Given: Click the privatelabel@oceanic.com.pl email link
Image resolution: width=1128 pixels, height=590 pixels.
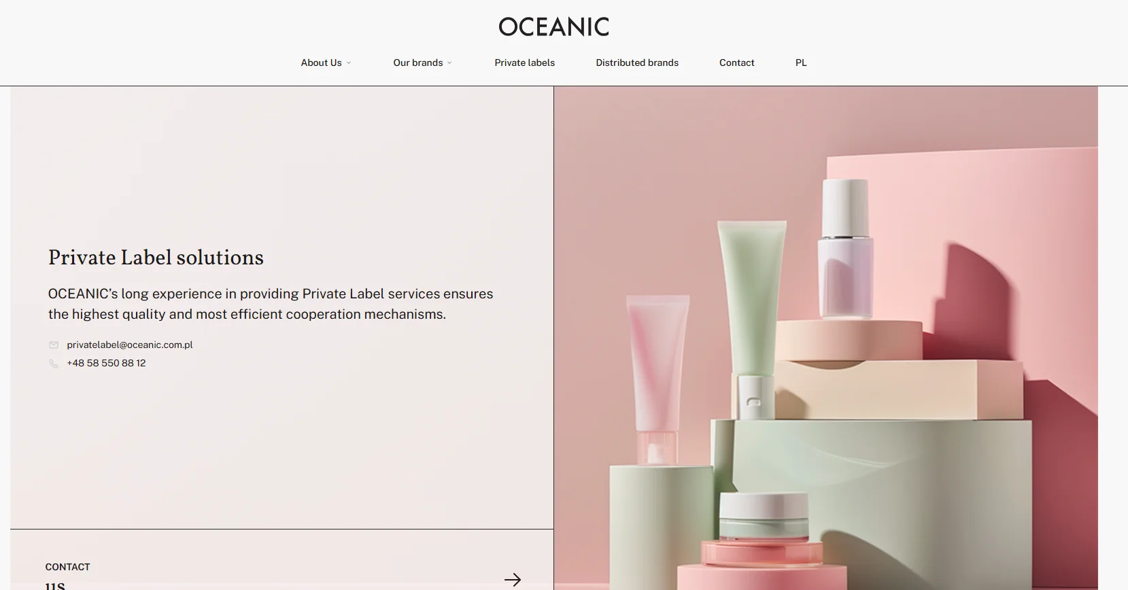Looking at the screenshot, I should pyautogui.click(x=130, y=345).
